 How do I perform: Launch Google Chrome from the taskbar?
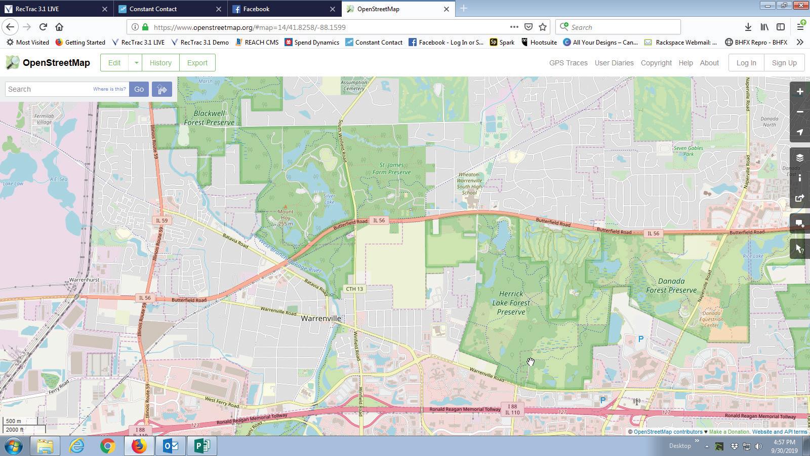107,446
